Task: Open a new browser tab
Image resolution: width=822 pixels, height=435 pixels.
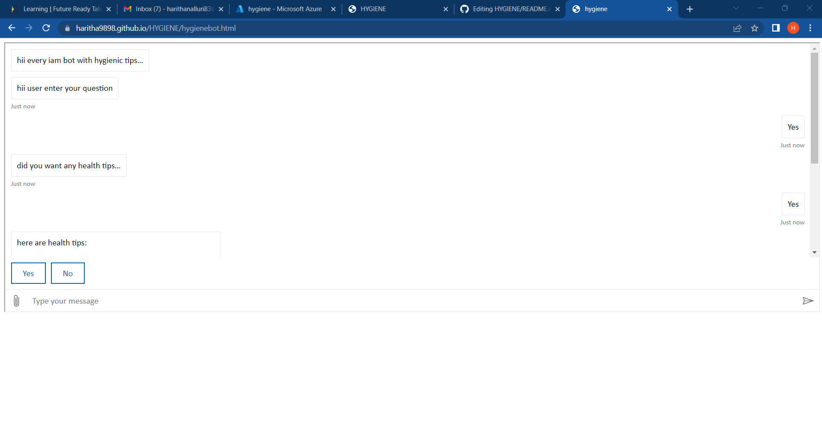Action: [690, 9]
